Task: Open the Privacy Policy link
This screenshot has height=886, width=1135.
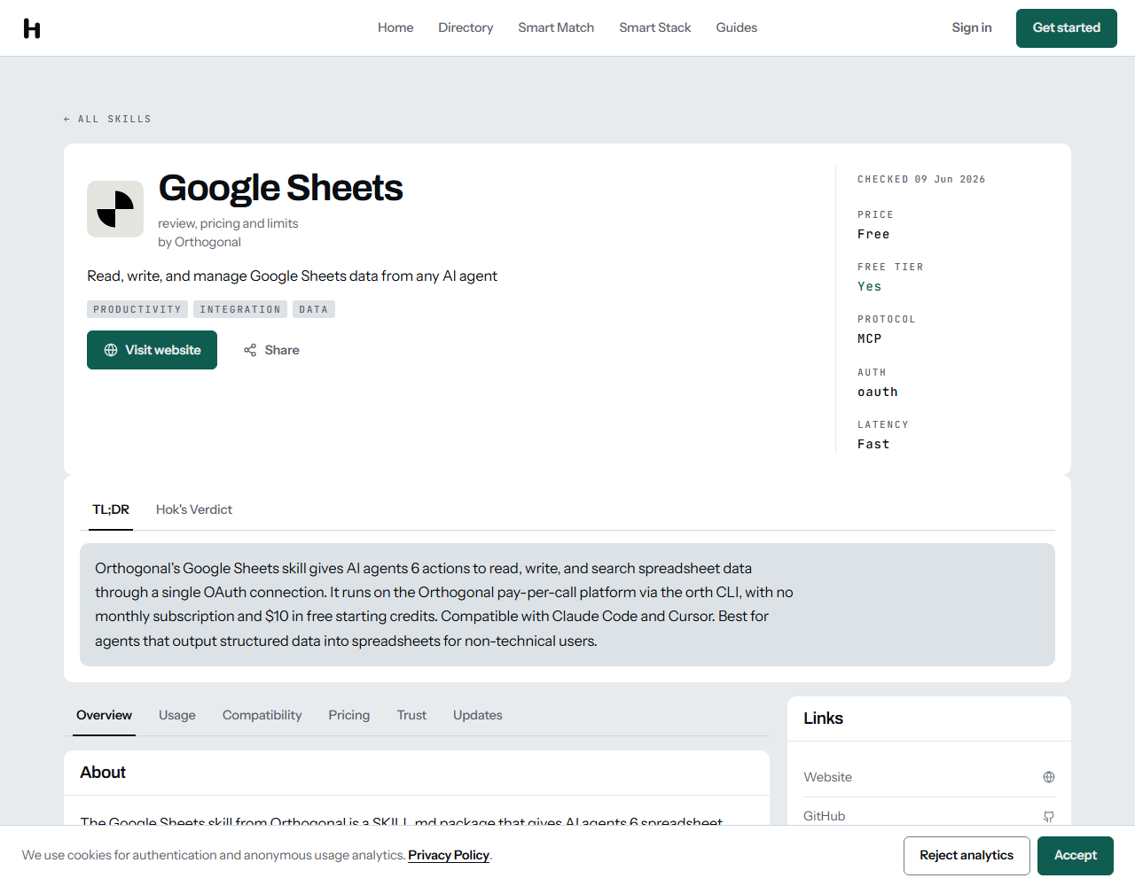Action: (449, 855)
